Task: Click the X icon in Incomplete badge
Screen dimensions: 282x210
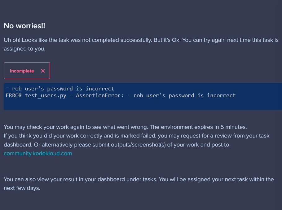Action: pyautogui.click(x=43, y=71)
